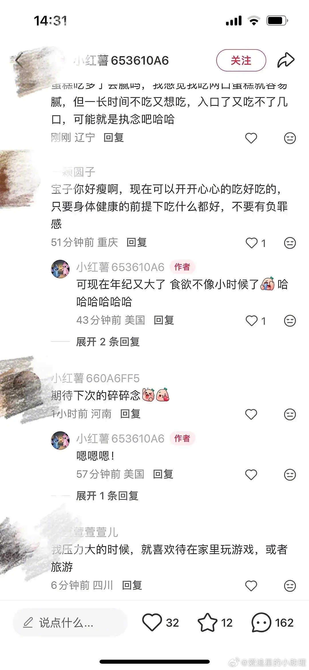Image resolution: width=309 pixels, height=670 pixels.
Task: Click 关注 follow button
Action: 241,60
